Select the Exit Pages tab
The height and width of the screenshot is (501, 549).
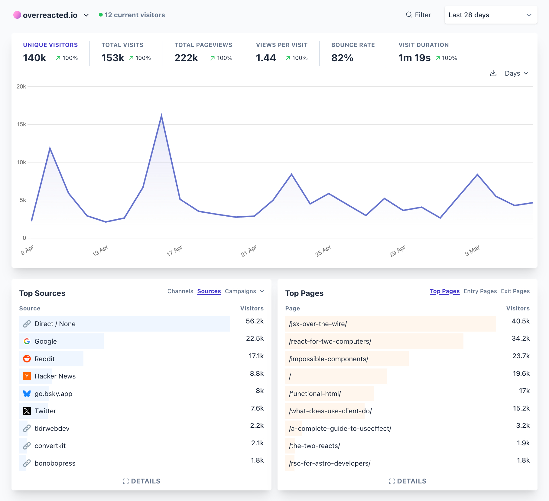pyautogui.click(x=515, y=291)
